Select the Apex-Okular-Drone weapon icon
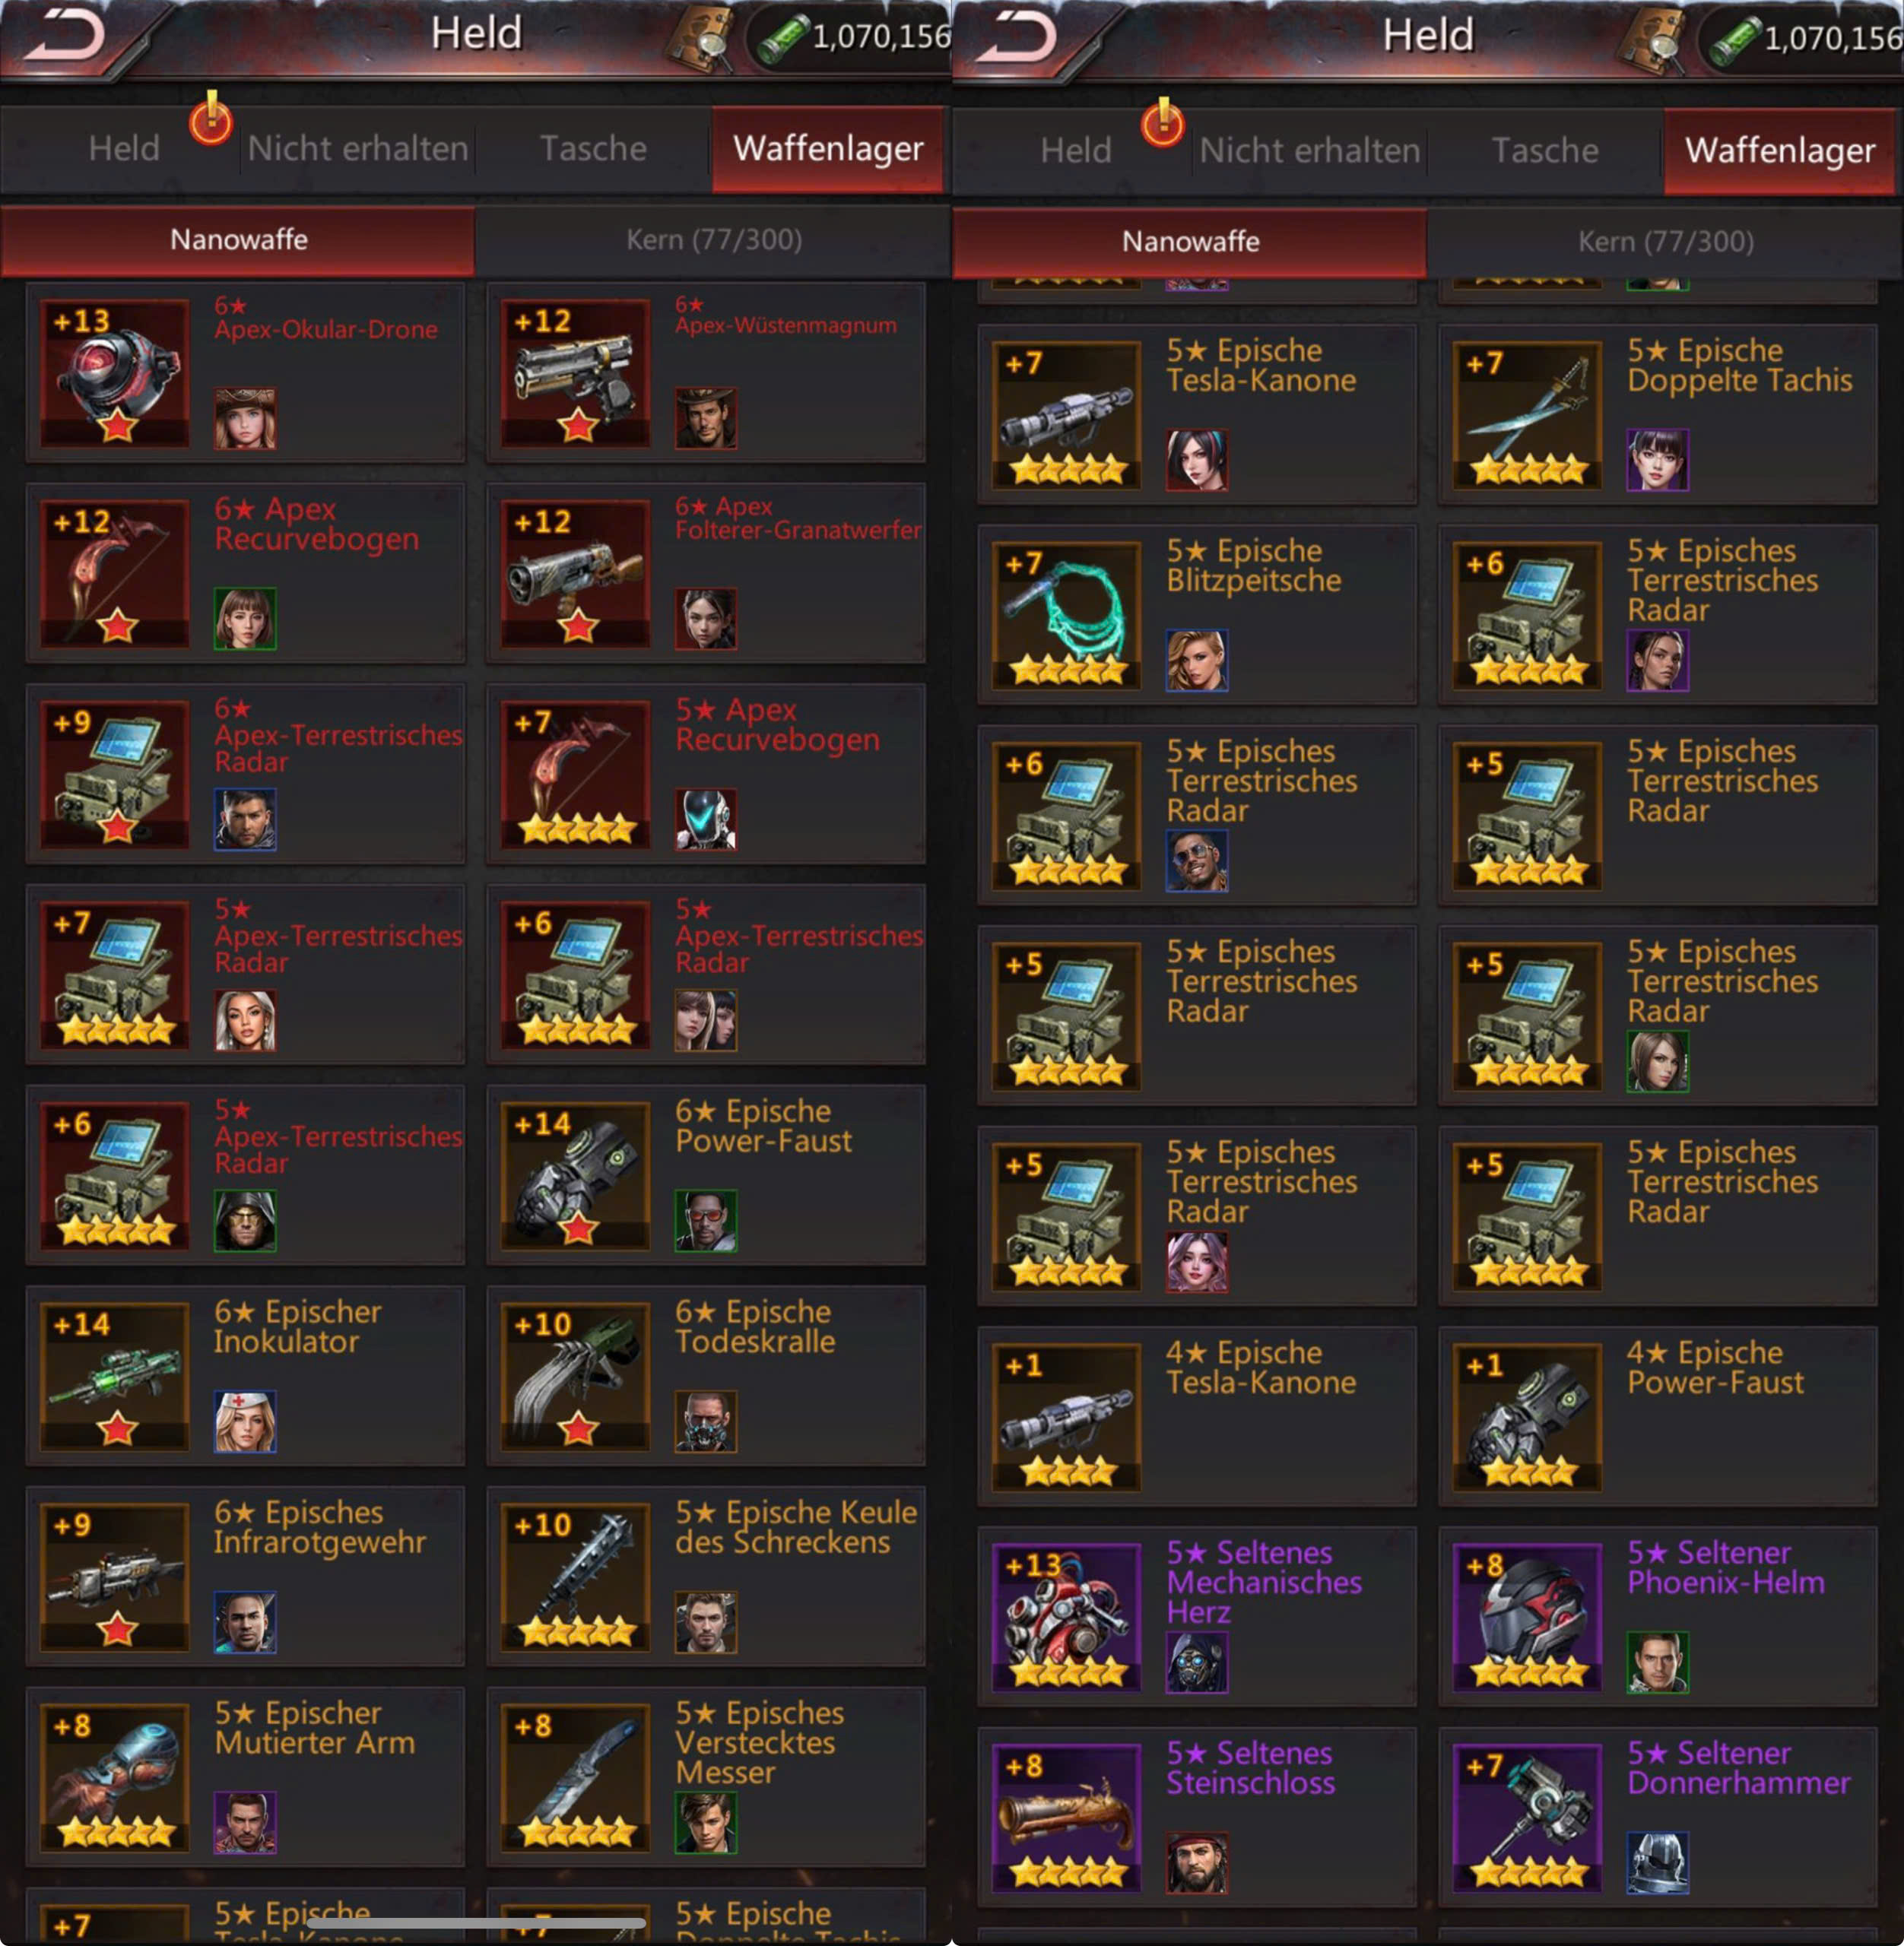This screenshot has height=1946, width=1904. 115,372
